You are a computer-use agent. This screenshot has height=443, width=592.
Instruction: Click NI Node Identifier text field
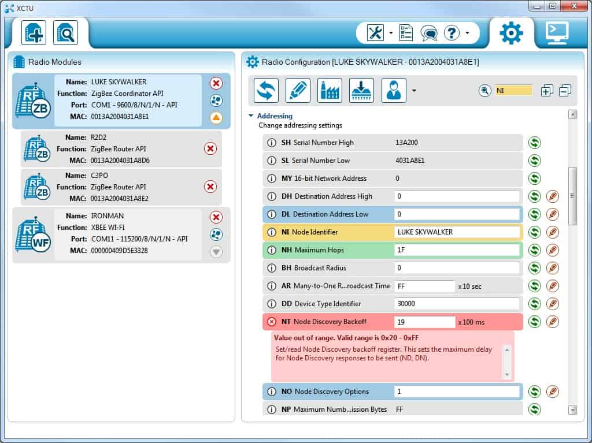tap(457, 232)
